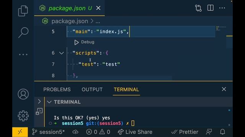Click the terminal prompt cursor
Screen dimensions: 245x137
click(133, 123)
